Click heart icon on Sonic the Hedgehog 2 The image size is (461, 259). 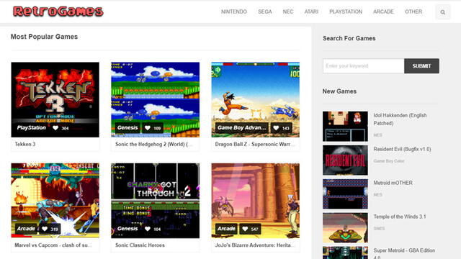[x=148, y=128]
